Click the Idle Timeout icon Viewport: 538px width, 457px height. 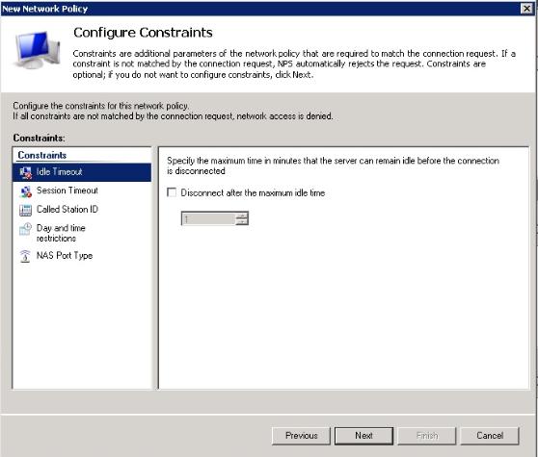(26, 172)
